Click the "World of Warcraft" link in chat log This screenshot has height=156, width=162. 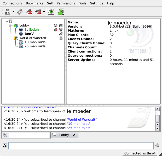[82, 120]
